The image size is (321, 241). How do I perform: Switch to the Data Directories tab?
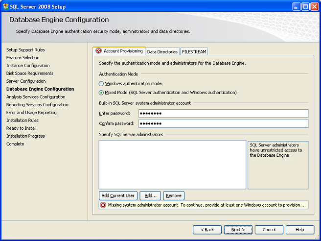pos(162,51)
